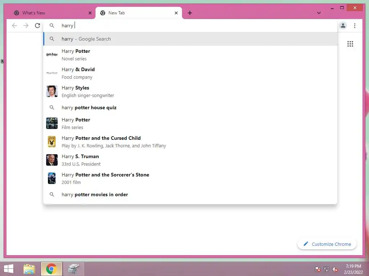Click the Action Center flag tray icon
The height and width of the screenshot is (276, 369).
point(317,269)
